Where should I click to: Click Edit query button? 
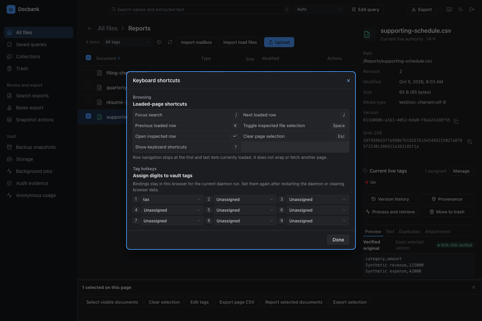coord(365,9)
